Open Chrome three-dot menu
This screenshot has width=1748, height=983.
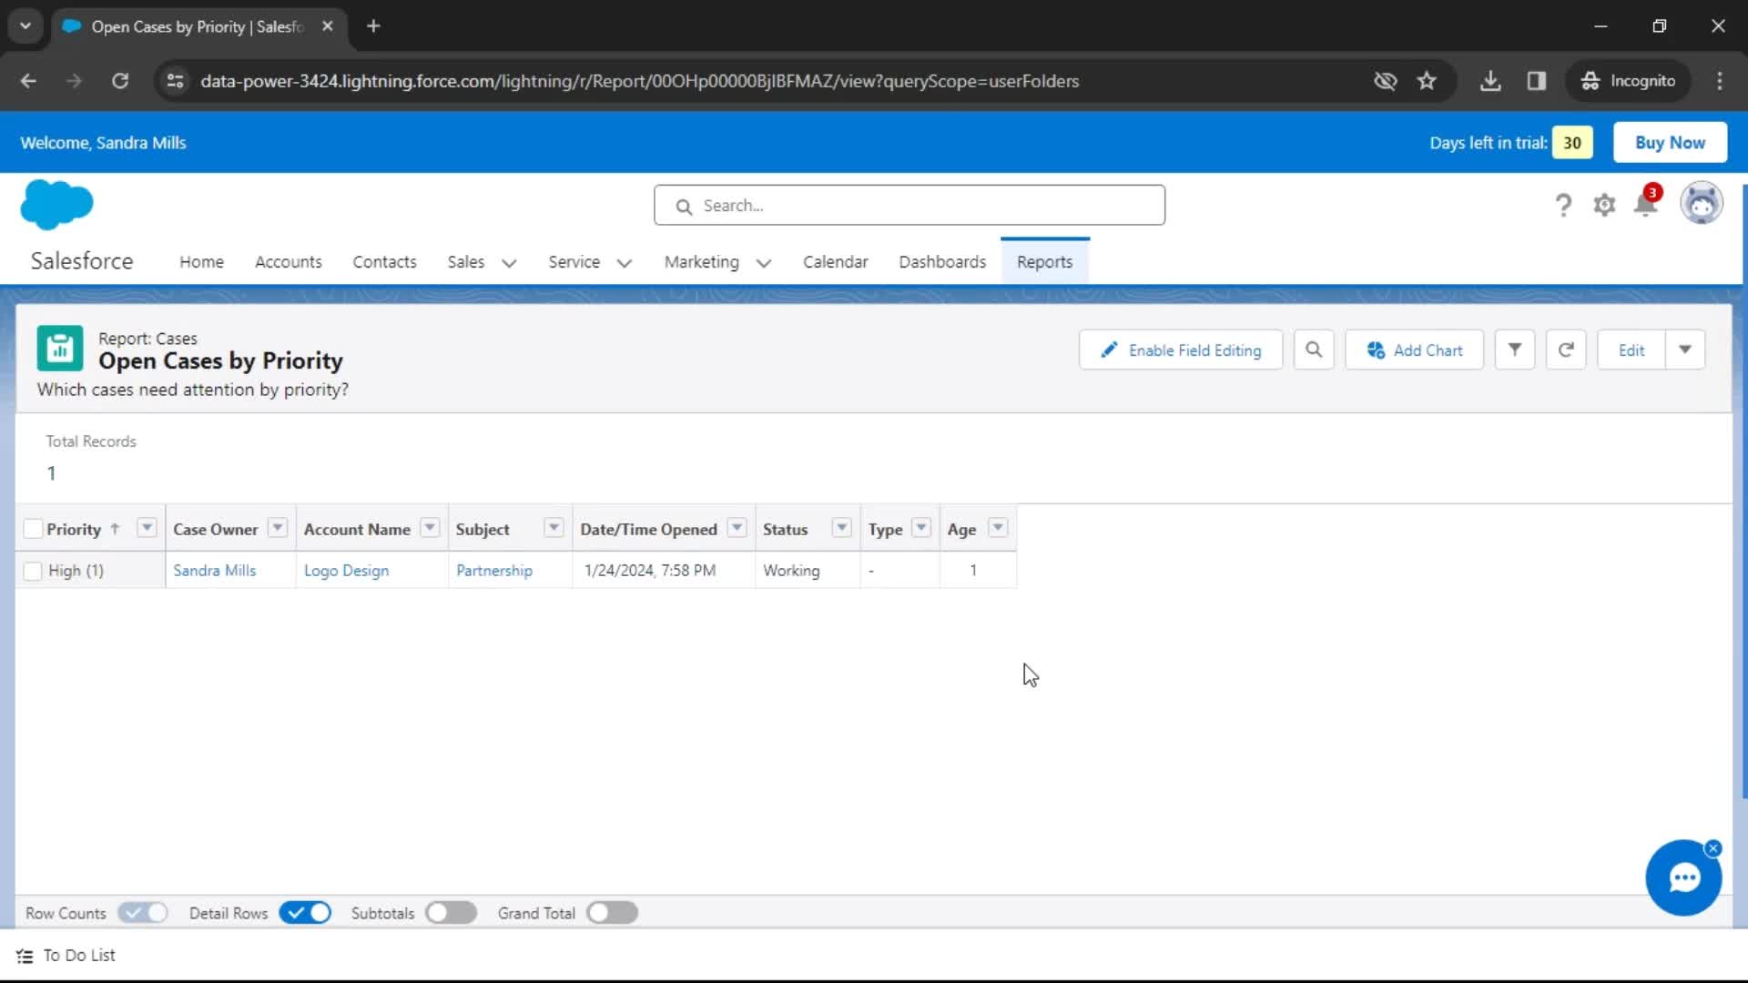1720,81
